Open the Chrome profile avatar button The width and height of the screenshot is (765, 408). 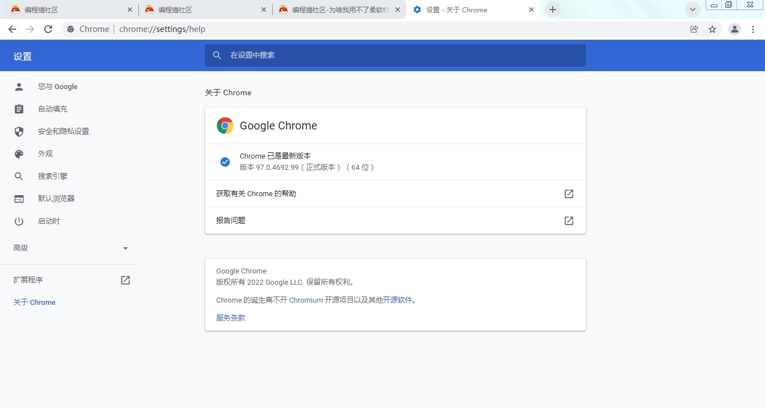[x=735, y=29]
